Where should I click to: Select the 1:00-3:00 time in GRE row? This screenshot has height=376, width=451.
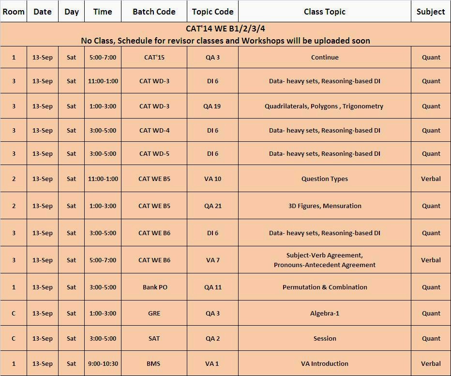[x=103, y=313]
